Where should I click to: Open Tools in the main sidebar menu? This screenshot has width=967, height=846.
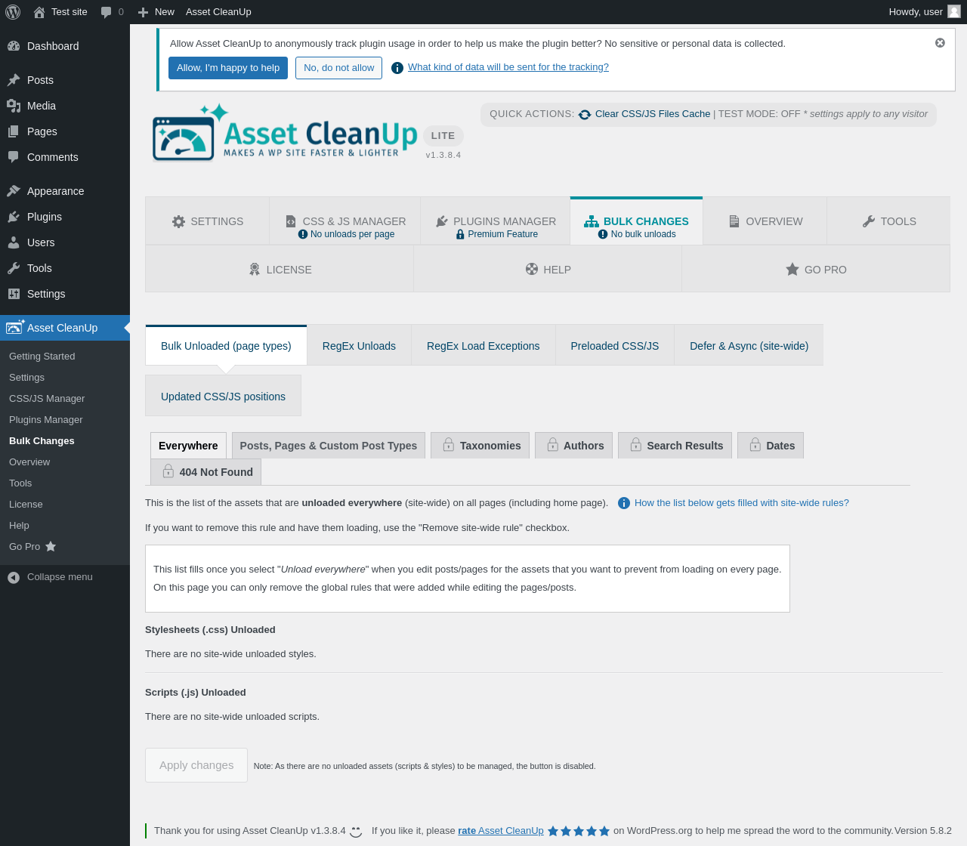pyautogui.click(x=65, y=268)
